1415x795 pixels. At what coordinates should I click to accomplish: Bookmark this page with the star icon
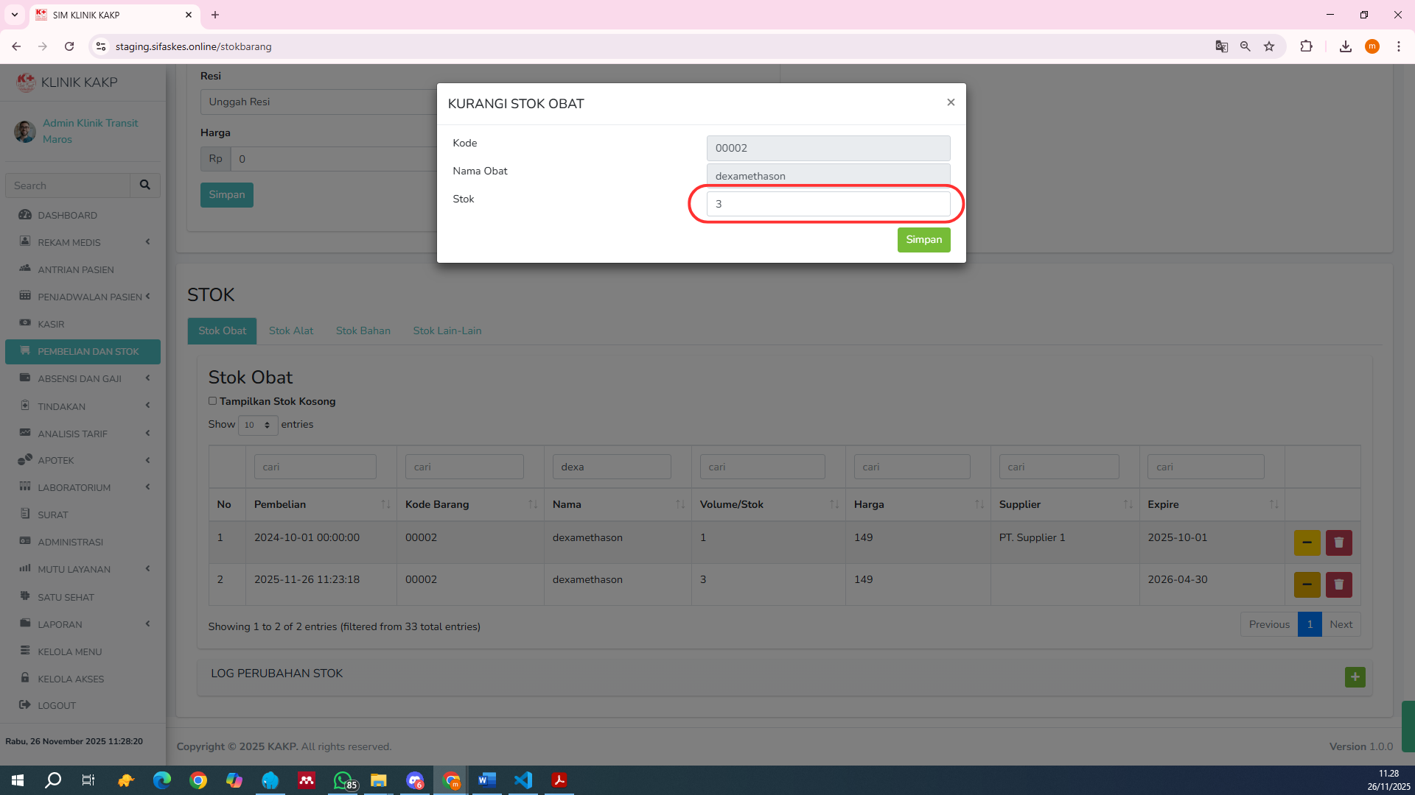pyautogui.click(x=1269, y=46)
